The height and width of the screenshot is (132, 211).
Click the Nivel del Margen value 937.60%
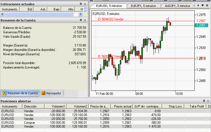pos(80,54)
